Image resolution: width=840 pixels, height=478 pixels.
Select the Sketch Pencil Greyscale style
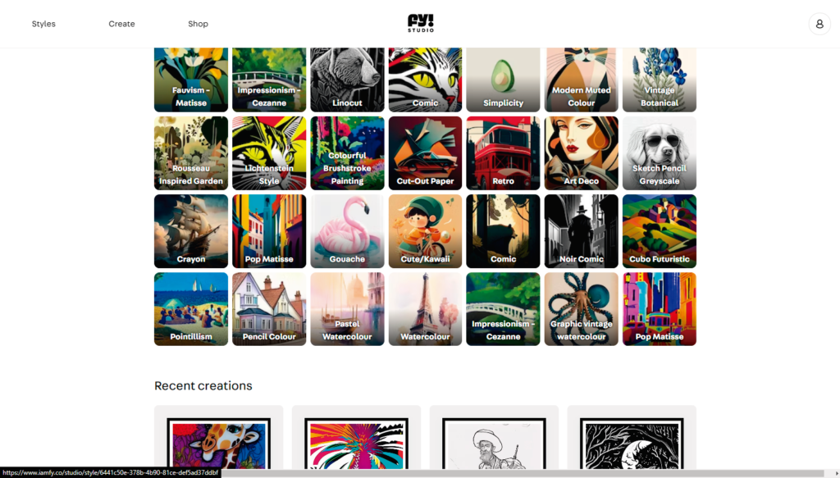[x=660, y=153]
